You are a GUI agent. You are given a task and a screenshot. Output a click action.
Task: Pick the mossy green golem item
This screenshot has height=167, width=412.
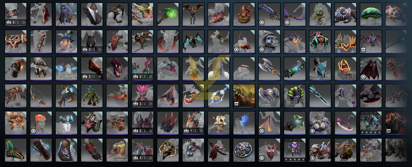pos(91,96)
